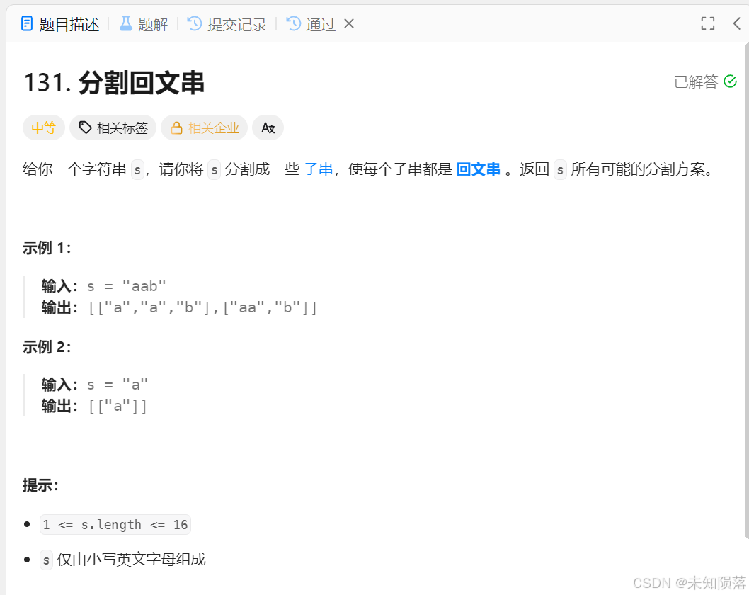Close the 通过 tab
The image size is (749, 595).
(x=349, y=23)
